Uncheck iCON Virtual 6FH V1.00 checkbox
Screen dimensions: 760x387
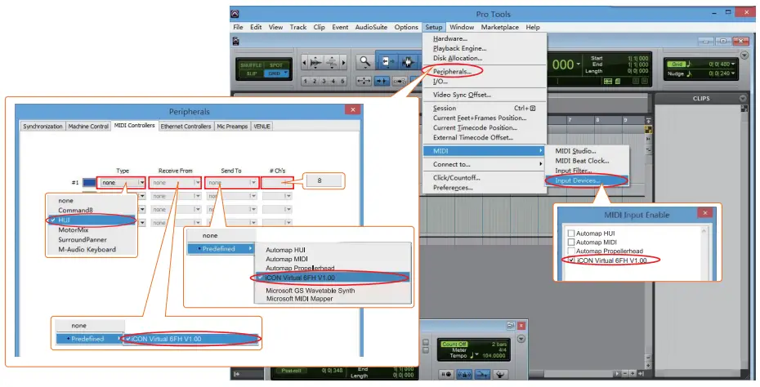[571, 260]
